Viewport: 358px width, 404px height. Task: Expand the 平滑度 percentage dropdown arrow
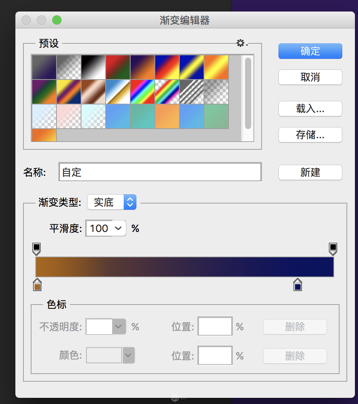click(118, 228)
